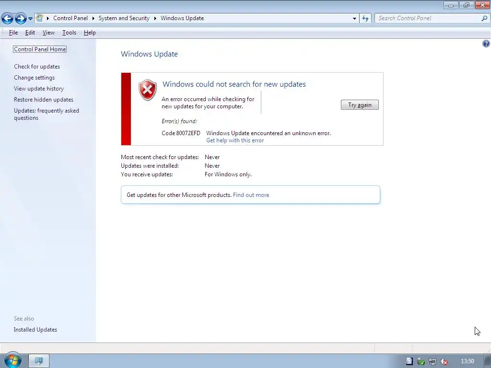Click error Code 80072EFD text
Viewport: 491px width, 368px height.
click(x=181, y=133)
